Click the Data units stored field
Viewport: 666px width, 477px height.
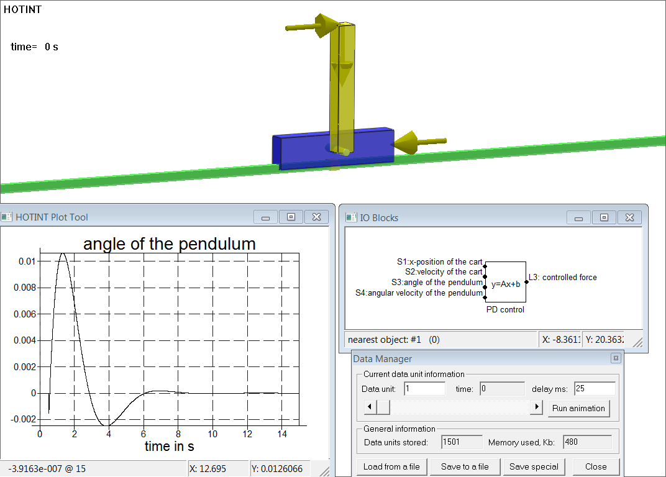click(461, 442)
